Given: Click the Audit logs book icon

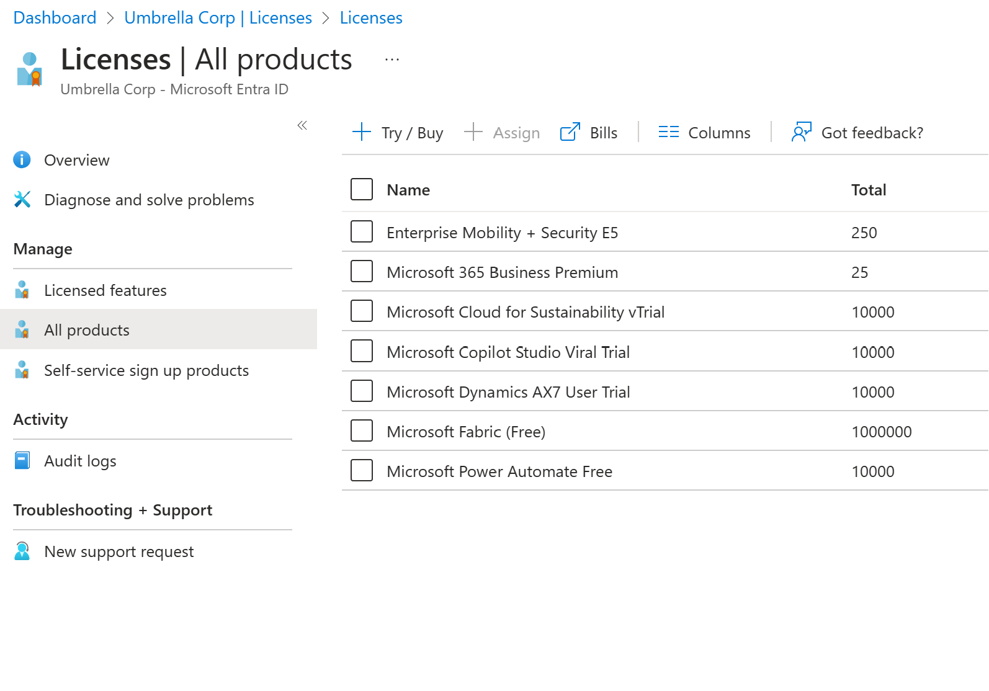Looking at the screenshot, I should [x=22, y=461].
